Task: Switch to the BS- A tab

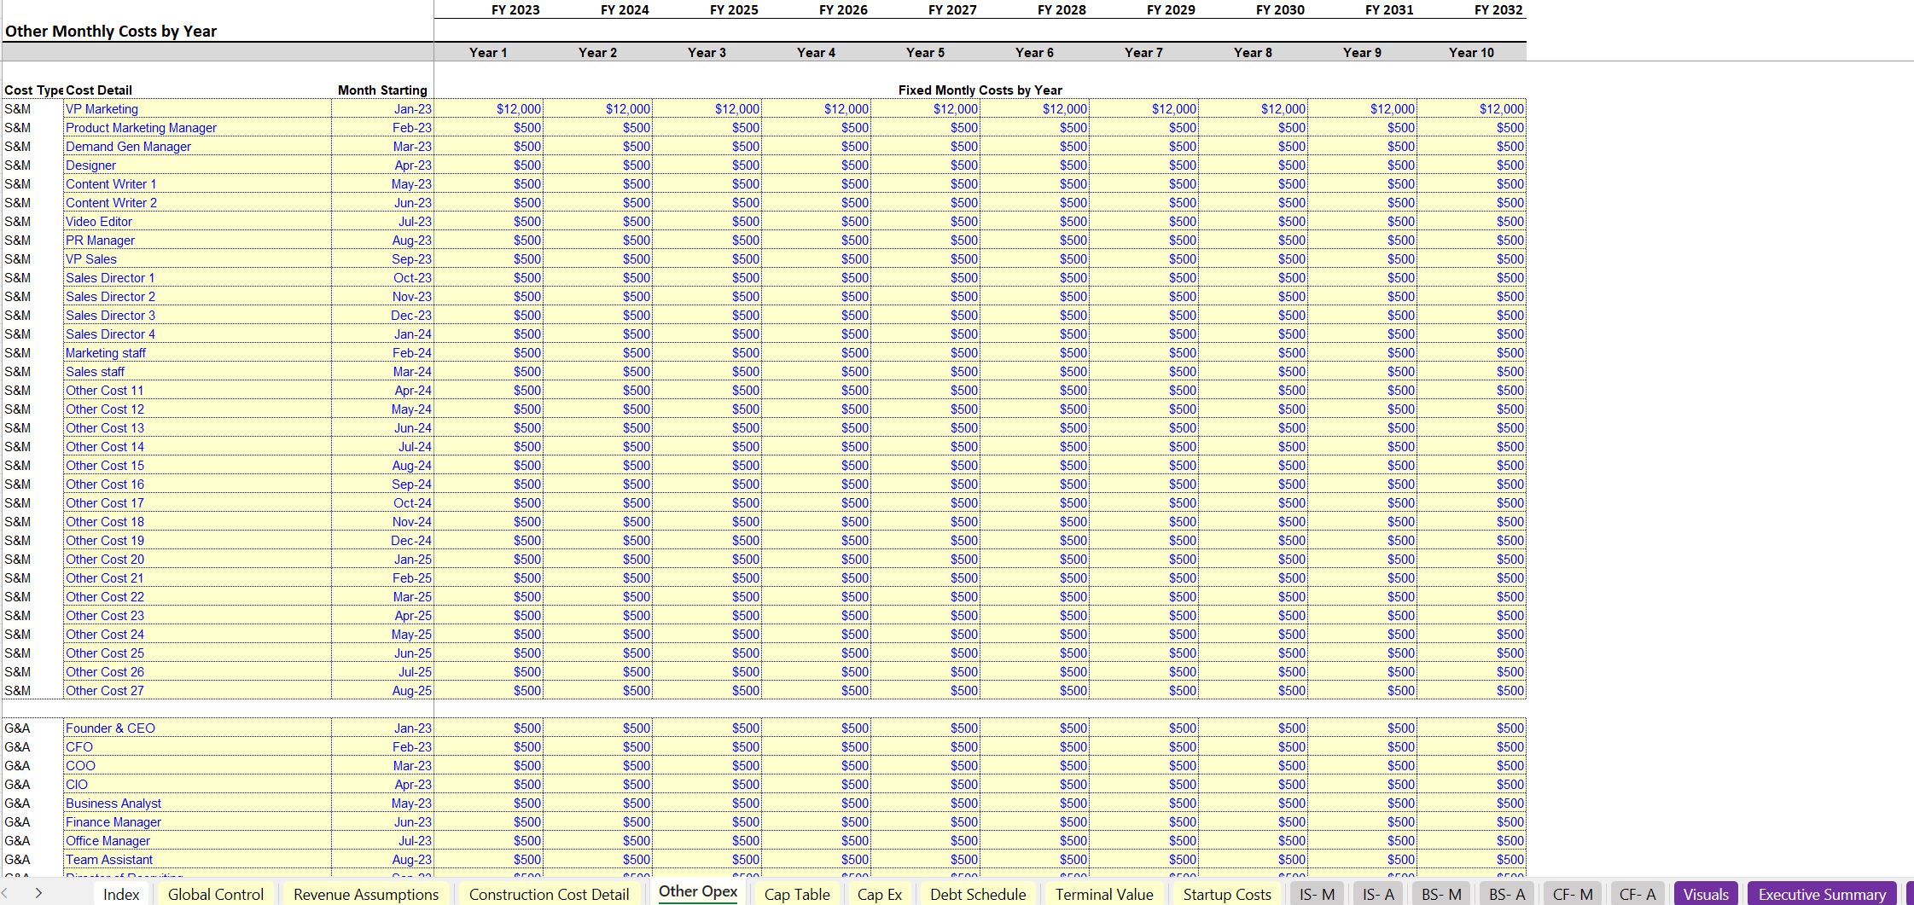Action: (1506, 894)
